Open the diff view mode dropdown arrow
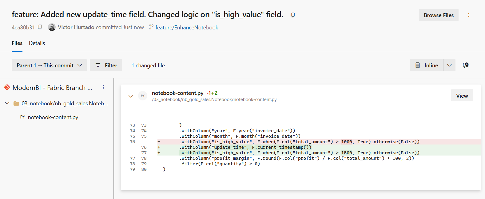Screen dimensions: 485x199 [x=449, y=65]
